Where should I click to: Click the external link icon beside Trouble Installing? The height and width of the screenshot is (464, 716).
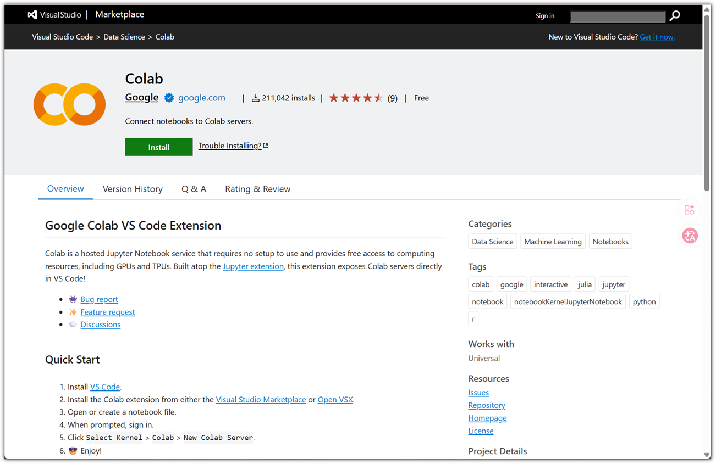266,146
